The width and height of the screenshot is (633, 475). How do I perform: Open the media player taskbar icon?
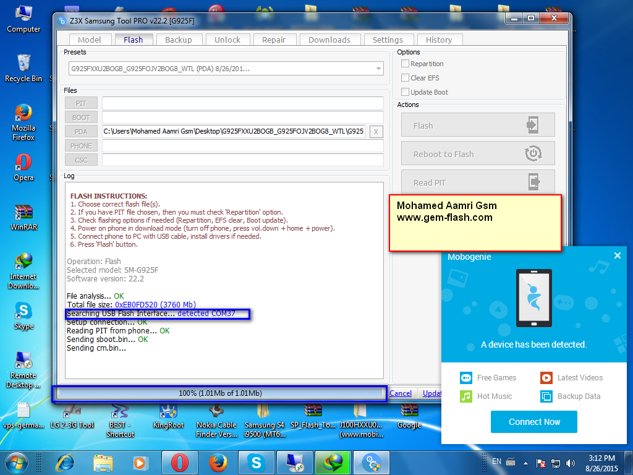[x=140, y=463]
